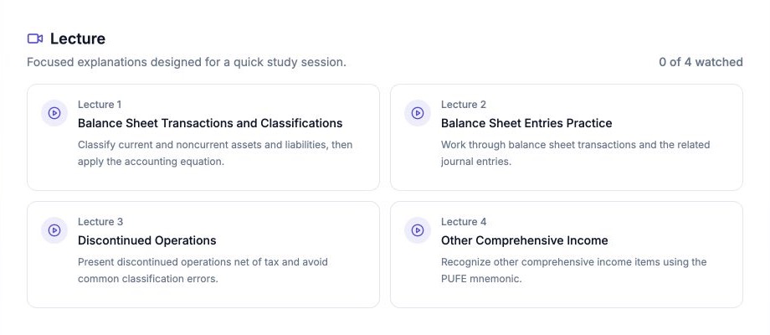Viewport: 770px width, 335px height.
Task: Click the '0 of 4 watched' progress text
Action: (701, 62)
